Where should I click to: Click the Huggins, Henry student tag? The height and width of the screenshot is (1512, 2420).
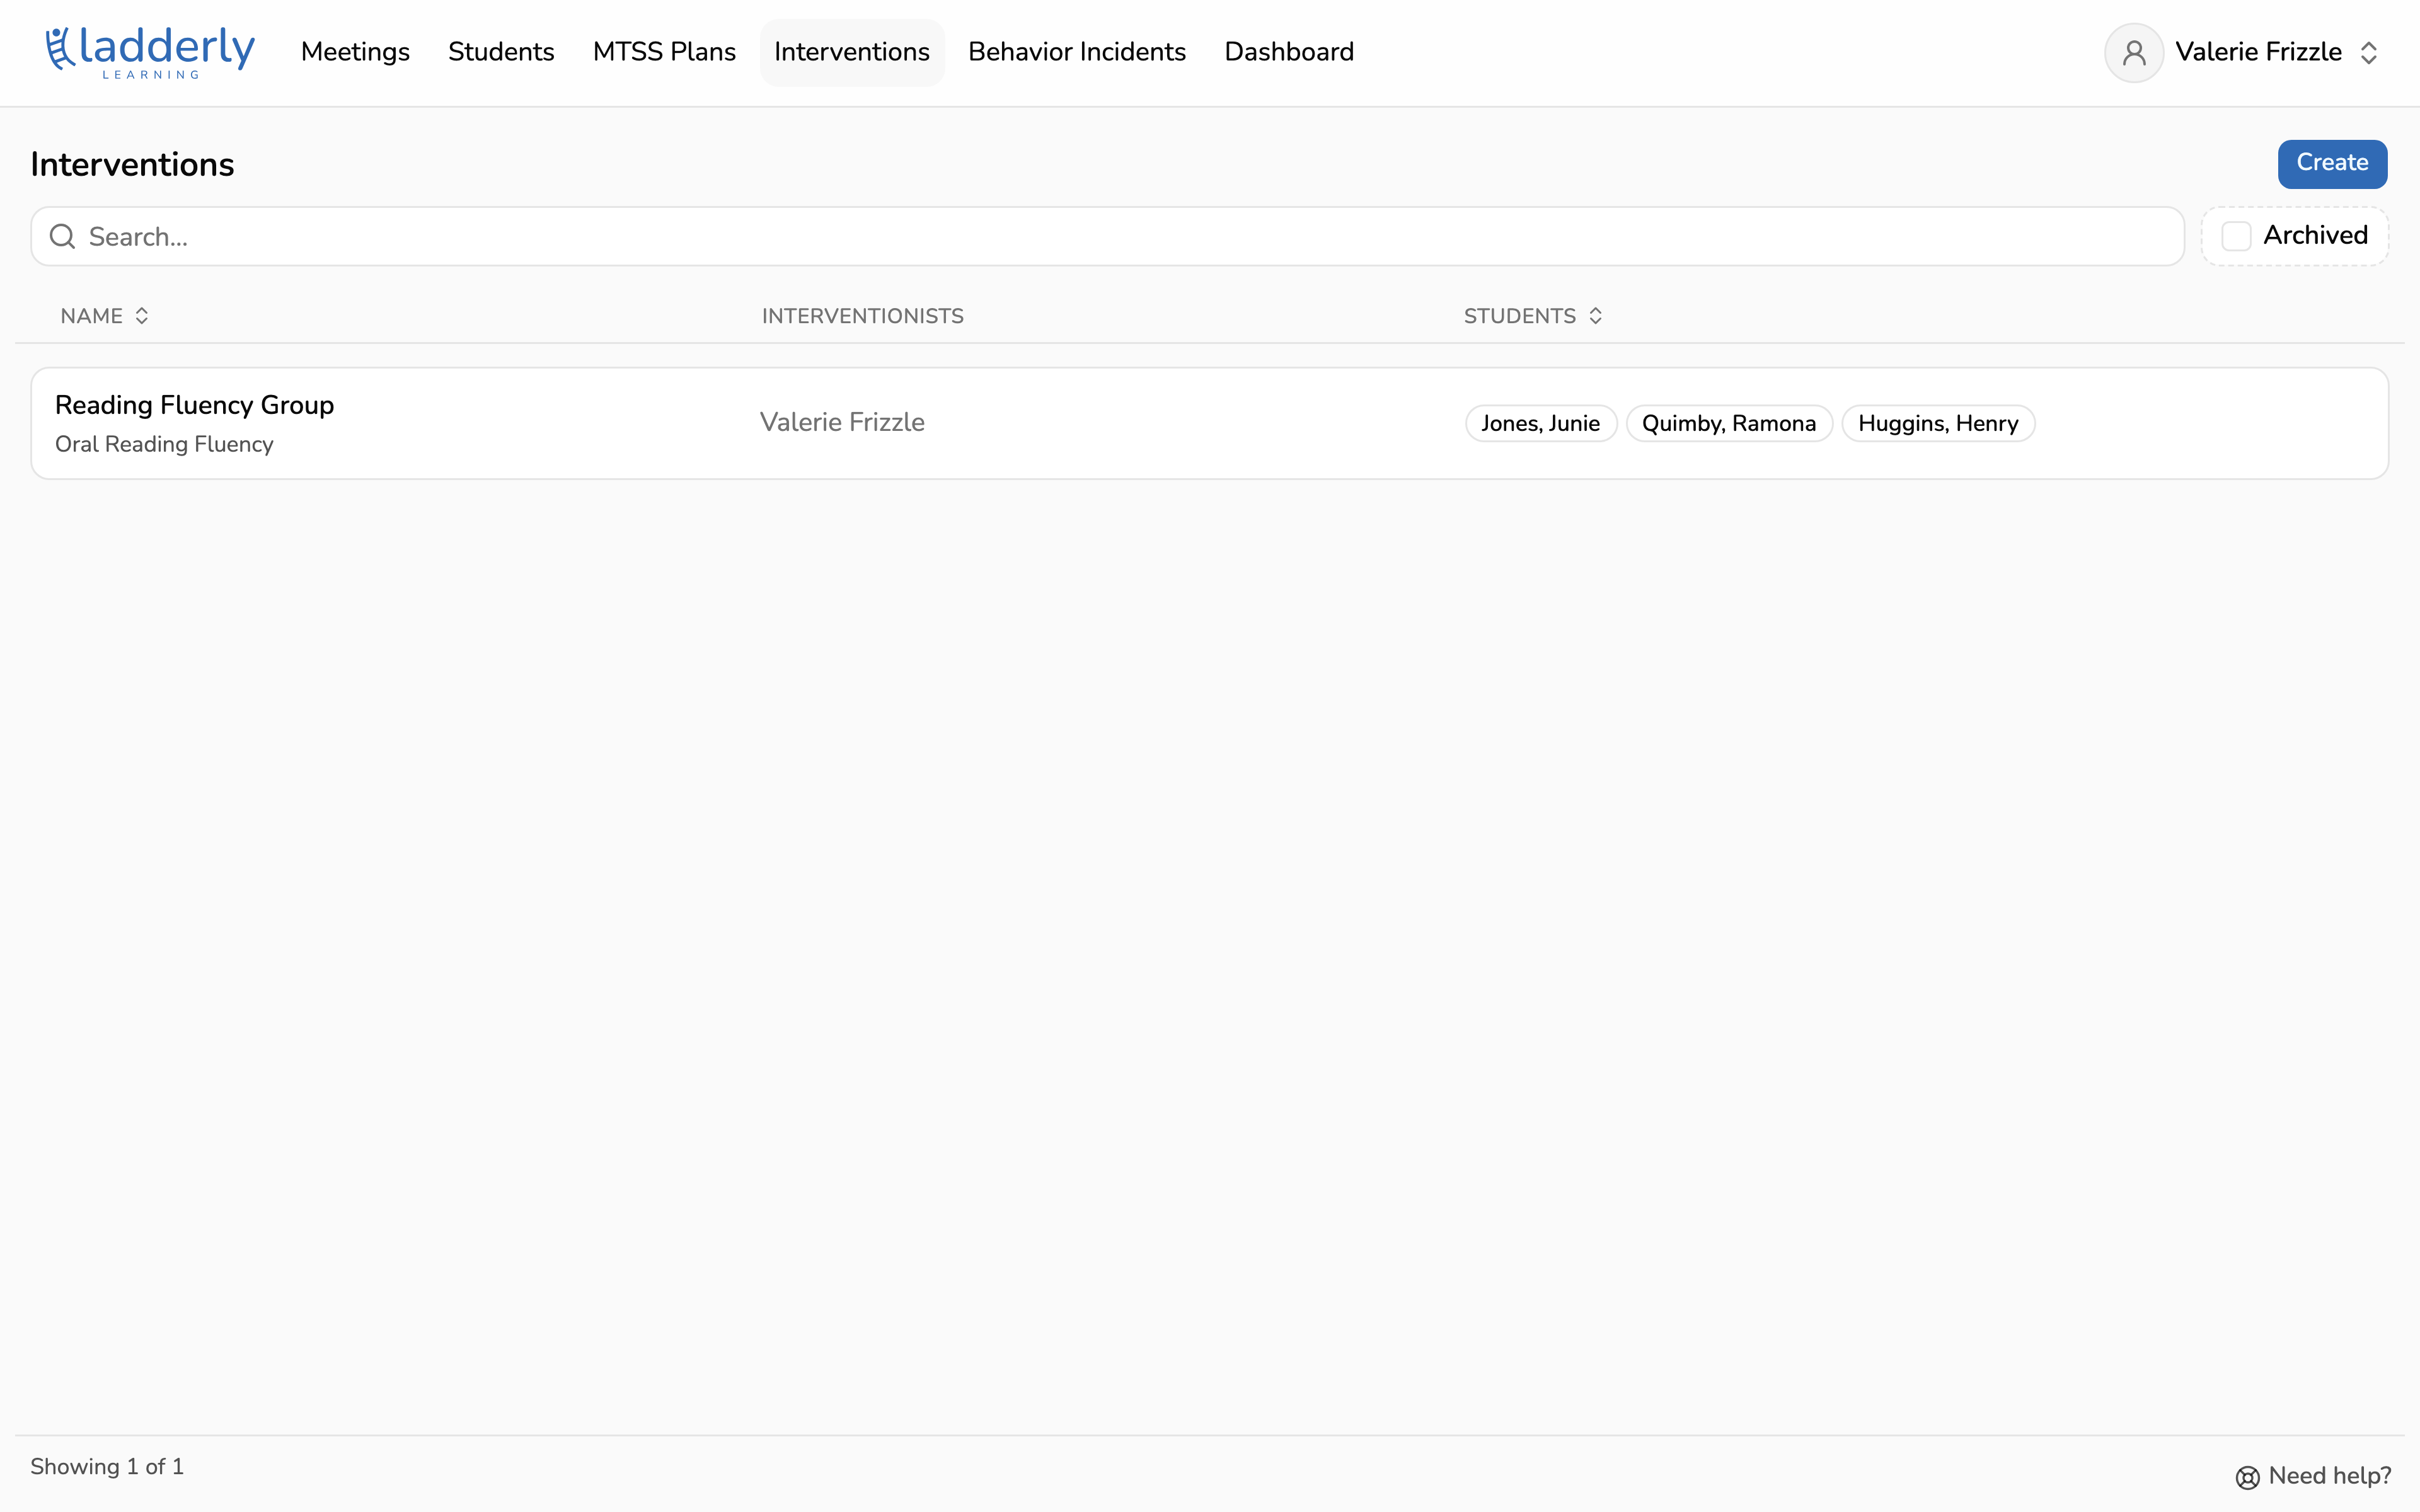[1938, 423]
